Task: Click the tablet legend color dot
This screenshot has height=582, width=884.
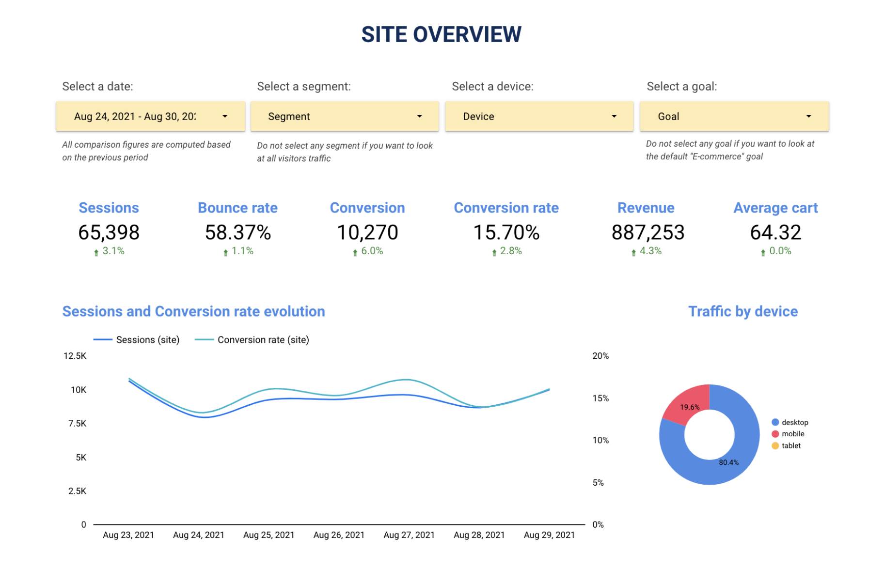Action: pos(775,445)
